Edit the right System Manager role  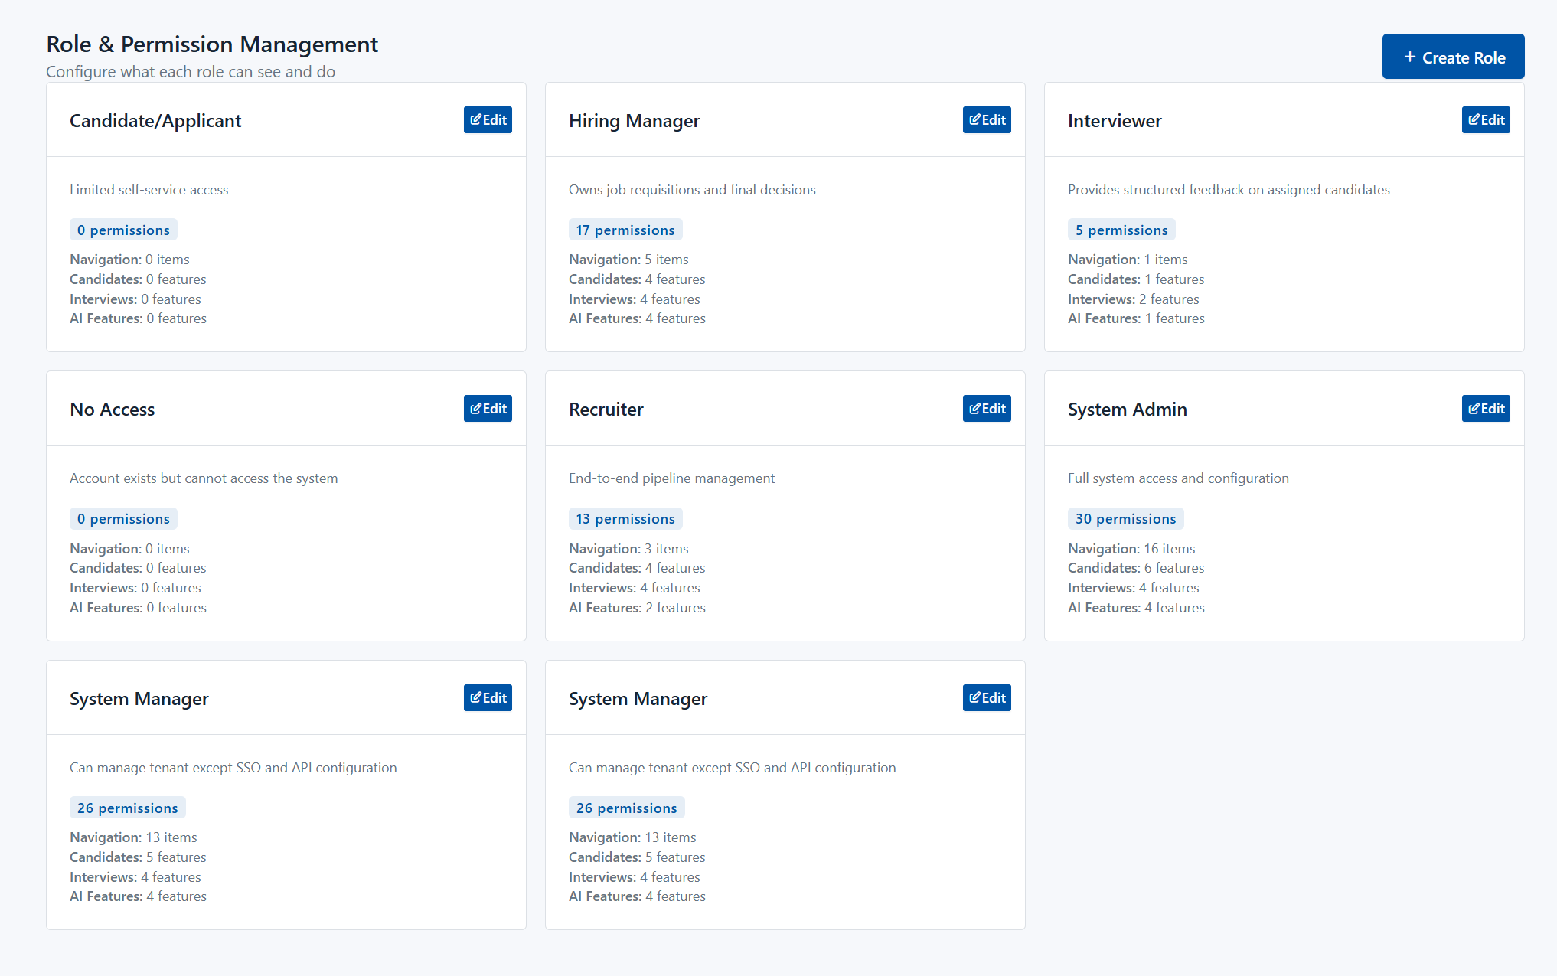click(986, 698)
